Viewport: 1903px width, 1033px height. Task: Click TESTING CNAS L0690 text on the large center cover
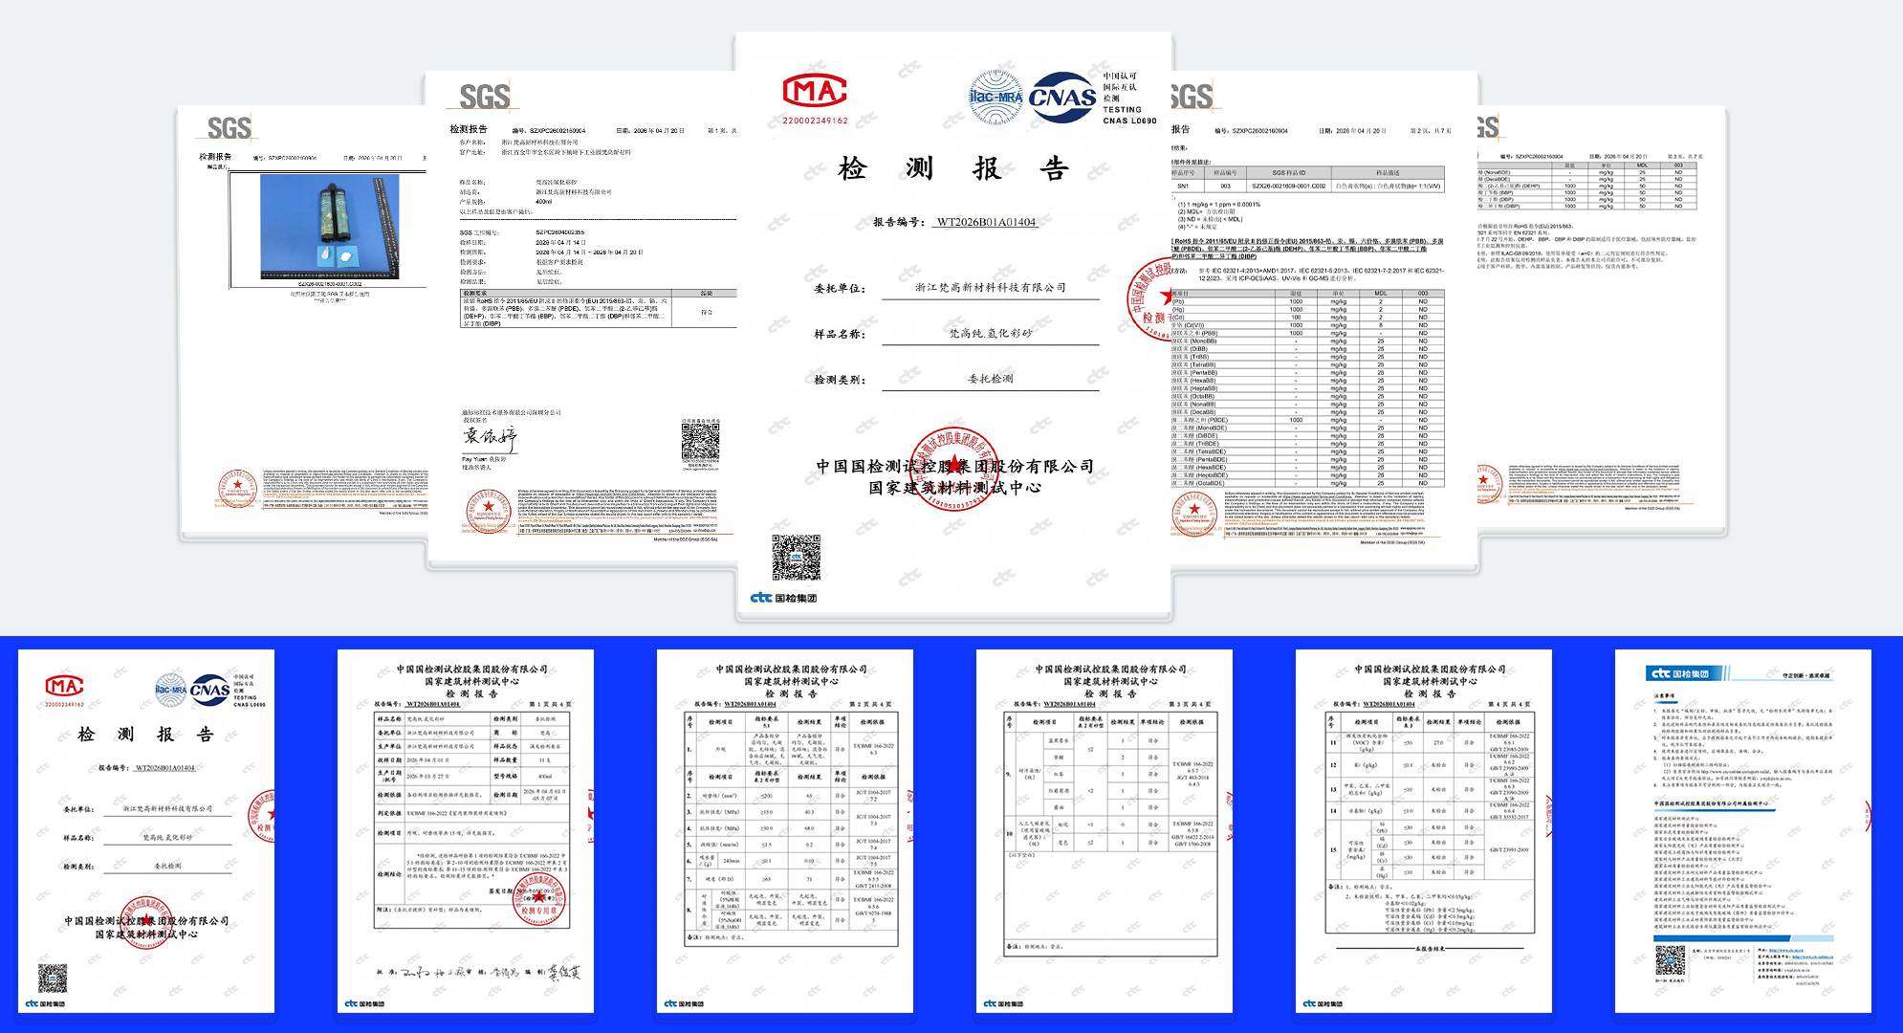click(1129, 116)
